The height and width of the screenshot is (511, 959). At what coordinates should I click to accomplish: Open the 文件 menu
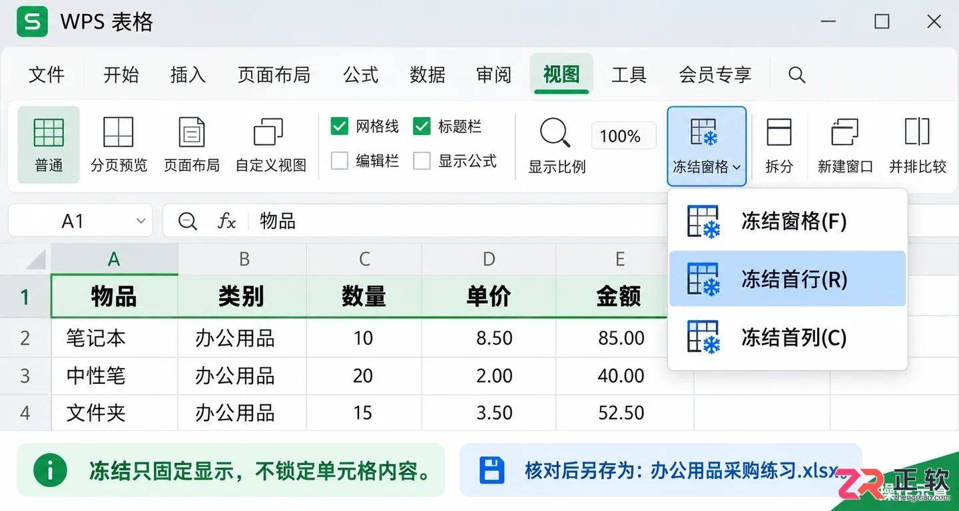(x=47, y=75)
